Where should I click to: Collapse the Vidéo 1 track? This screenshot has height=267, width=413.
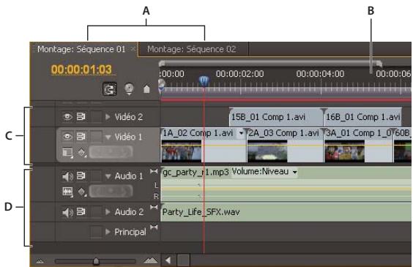click(x=108, y=137)
